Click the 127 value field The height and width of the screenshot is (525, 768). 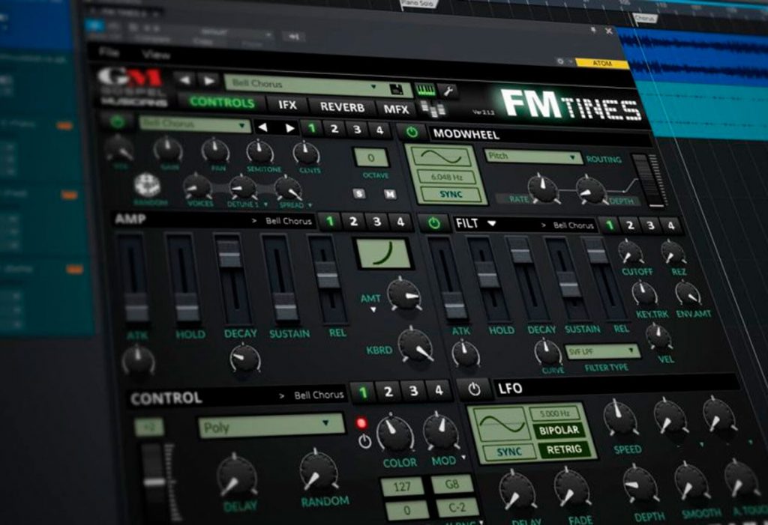402,486
